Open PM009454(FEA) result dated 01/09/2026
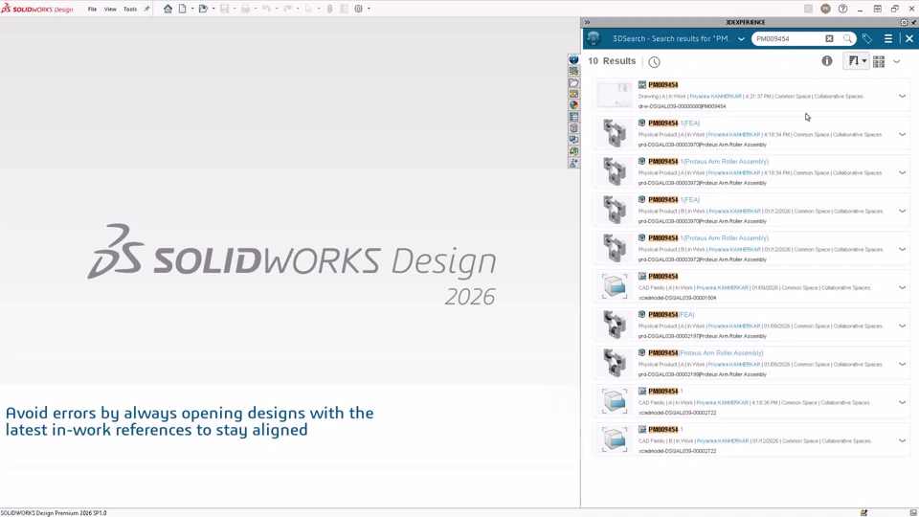This screenshot has height=517, width=919. 671,315
